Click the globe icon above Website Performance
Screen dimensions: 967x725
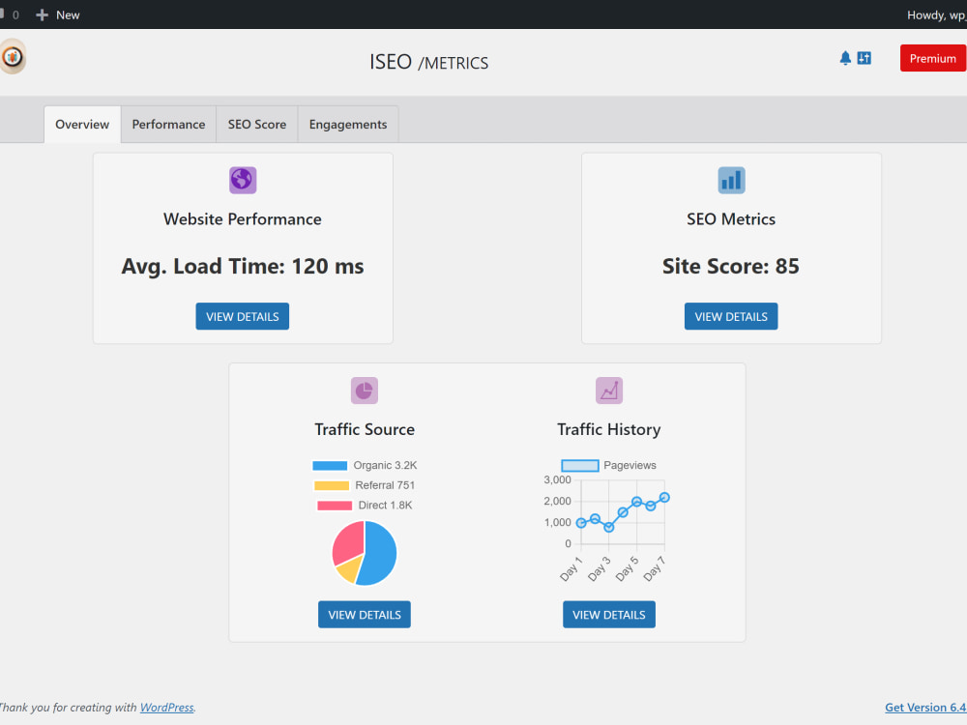[x=243, y=180]
